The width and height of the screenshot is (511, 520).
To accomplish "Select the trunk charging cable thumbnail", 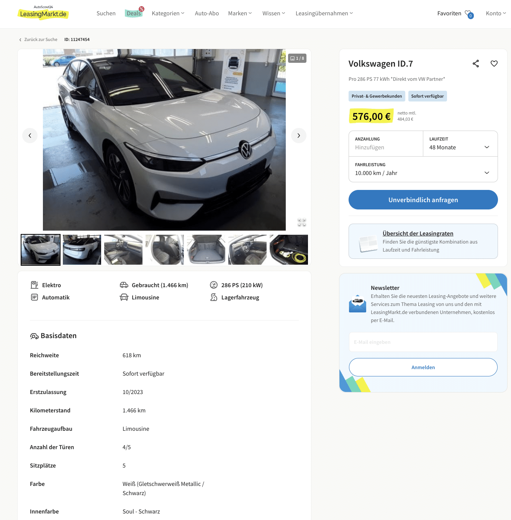I will coord(289,250).
